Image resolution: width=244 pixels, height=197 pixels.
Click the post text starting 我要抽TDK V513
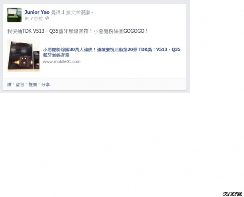77,31
